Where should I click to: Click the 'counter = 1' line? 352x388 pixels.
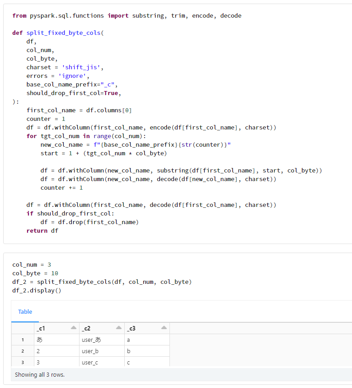click(46, 119)
